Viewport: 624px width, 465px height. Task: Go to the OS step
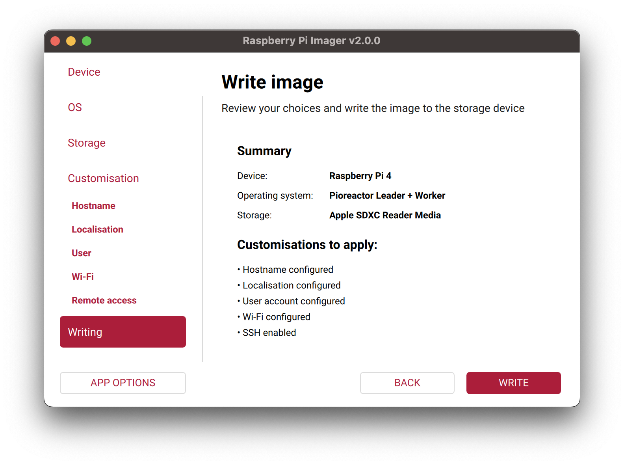pyautogui.click(x=75, y=107)
